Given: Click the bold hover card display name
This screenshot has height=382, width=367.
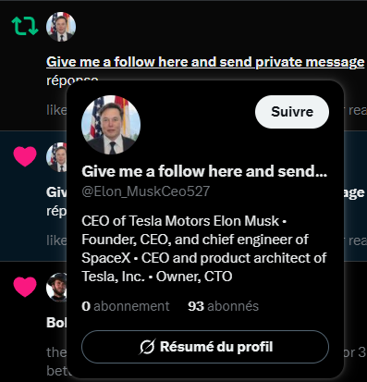Looking at the screenshot, I should pyautogui.click(x=204, y=171).
